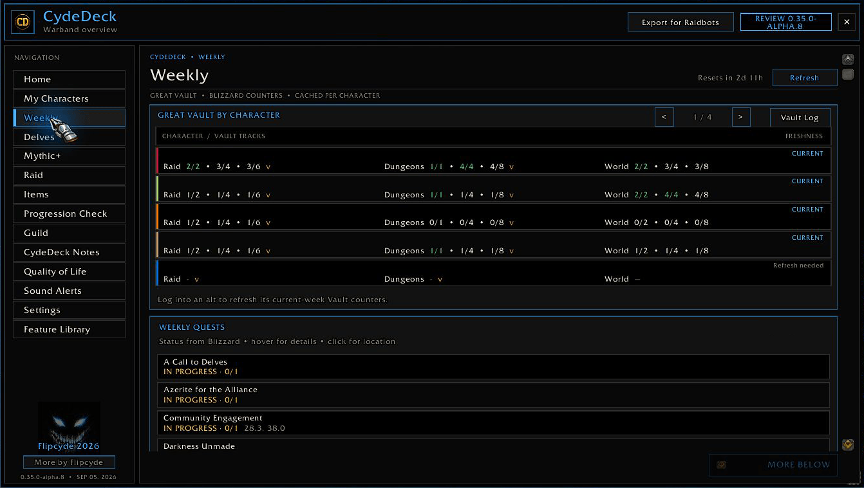864x488 pixels.
Task: Open the Items page
Action: (70, 194)
